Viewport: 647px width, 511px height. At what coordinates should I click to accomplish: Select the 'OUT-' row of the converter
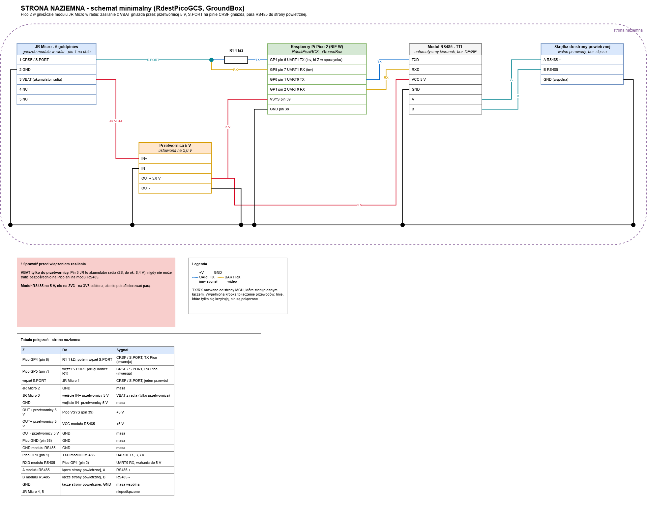(175, 188)
